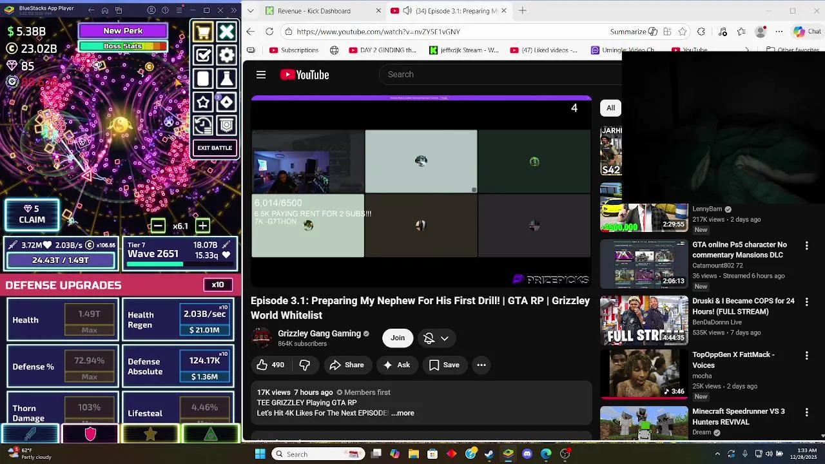Open jeffxdjk Stream bookmark
The height and width of the screenshot is (464, 825).
tap(464, 50)
